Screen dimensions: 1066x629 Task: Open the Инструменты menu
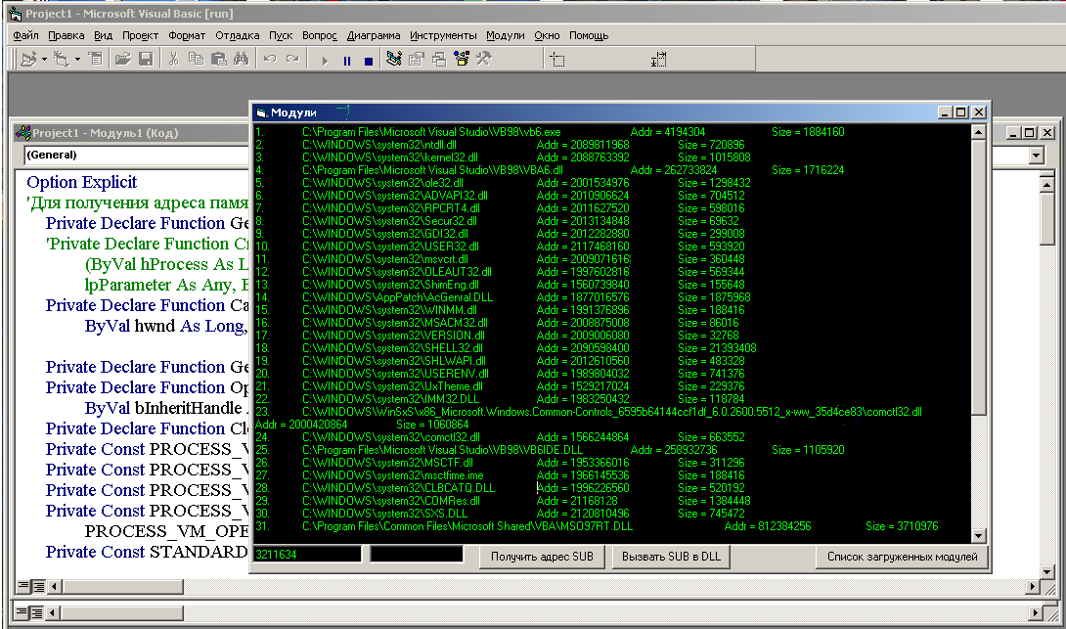point(443,35)
